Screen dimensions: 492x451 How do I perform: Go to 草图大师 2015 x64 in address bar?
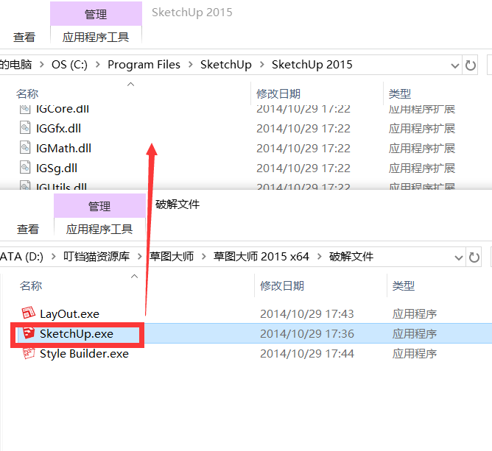point(261,257)
